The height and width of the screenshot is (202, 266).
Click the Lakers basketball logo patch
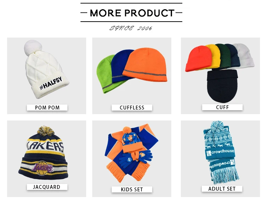(43, 168)
